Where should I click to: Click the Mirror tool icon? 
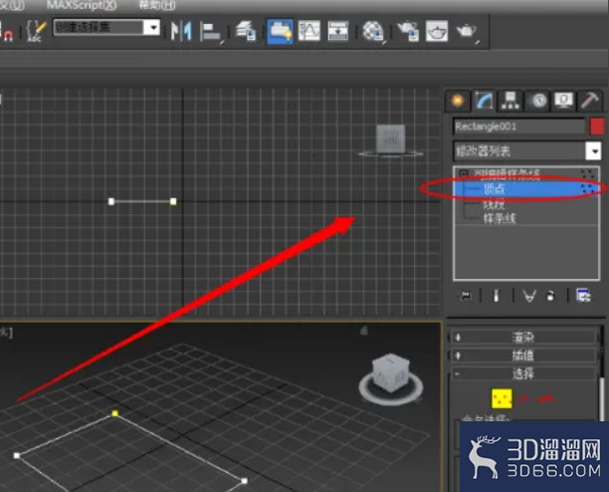tap(182, 31)
